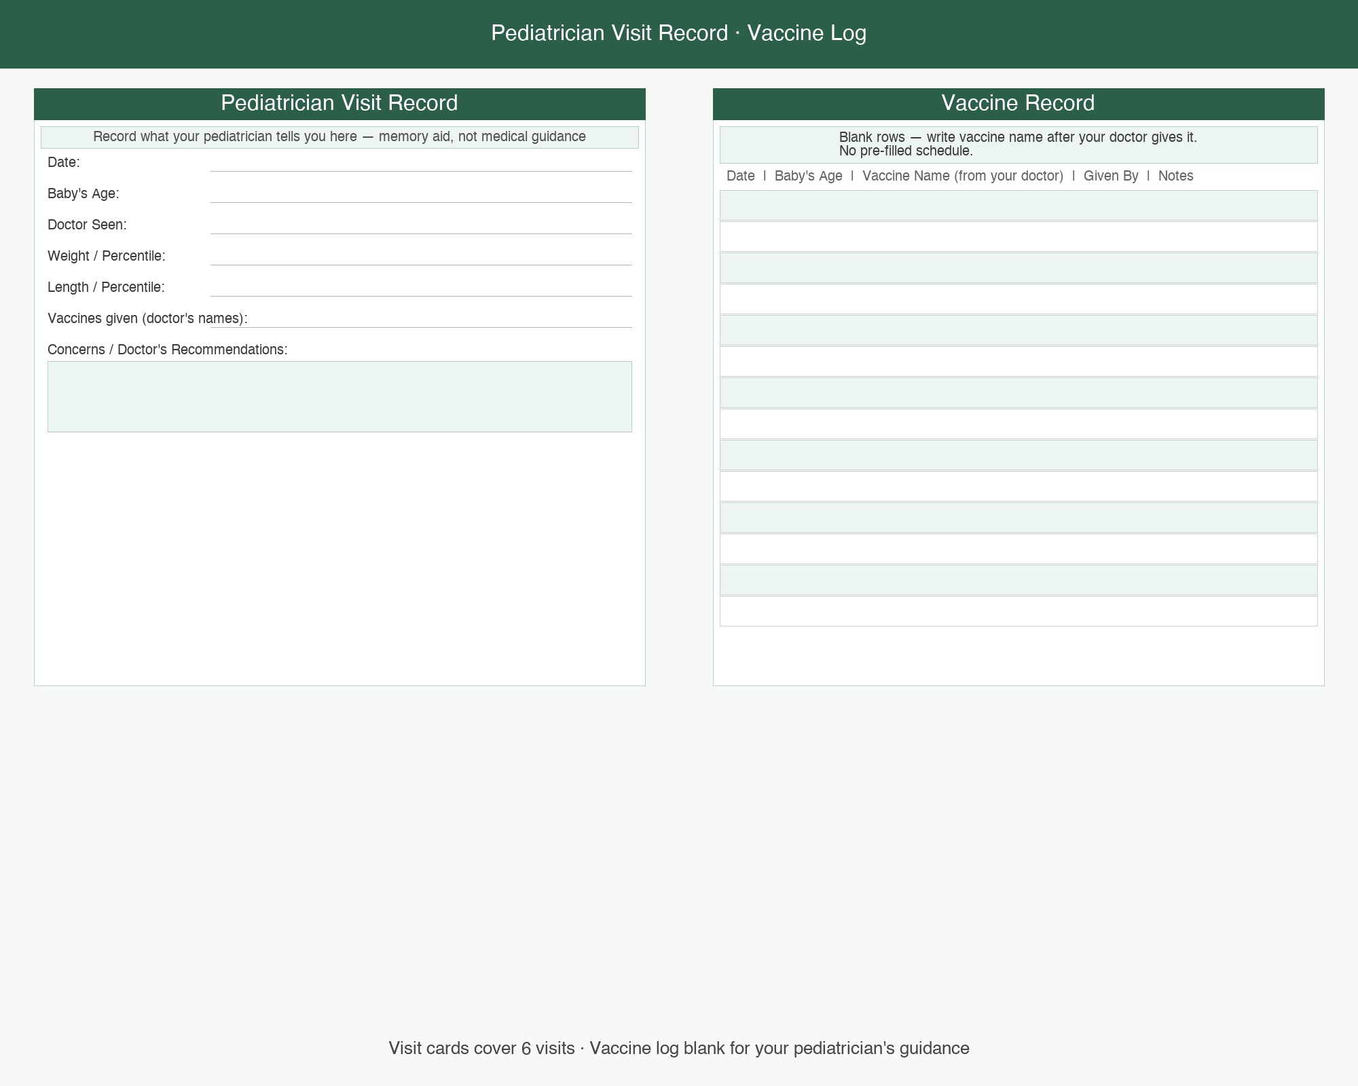
Task: Click the 'Notes' column label
Action: coord(1175,176)
